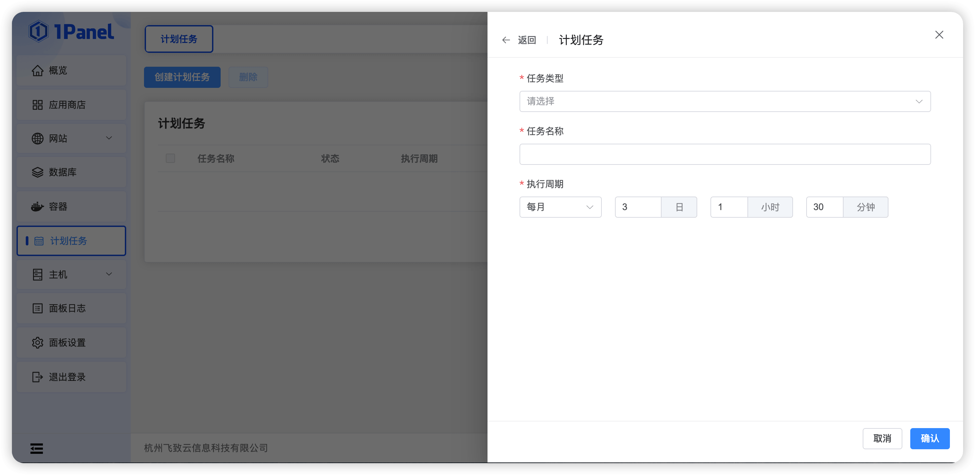Confirm the task with 确认 button
Image resolution: width=975 pixels, height=475 pixels.
tap(929, 438)
